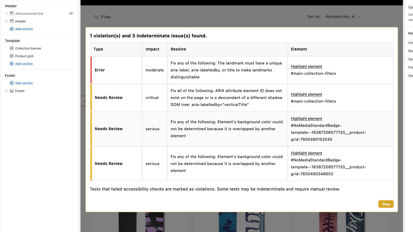The image size is (413, 232).
Task: Click the Announcement bar section icon
Action: 11,13
